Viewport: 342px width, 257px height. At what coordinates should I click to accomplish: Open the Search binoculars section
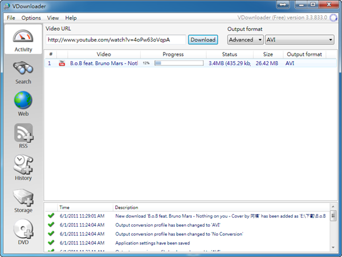tap(23, 72)
